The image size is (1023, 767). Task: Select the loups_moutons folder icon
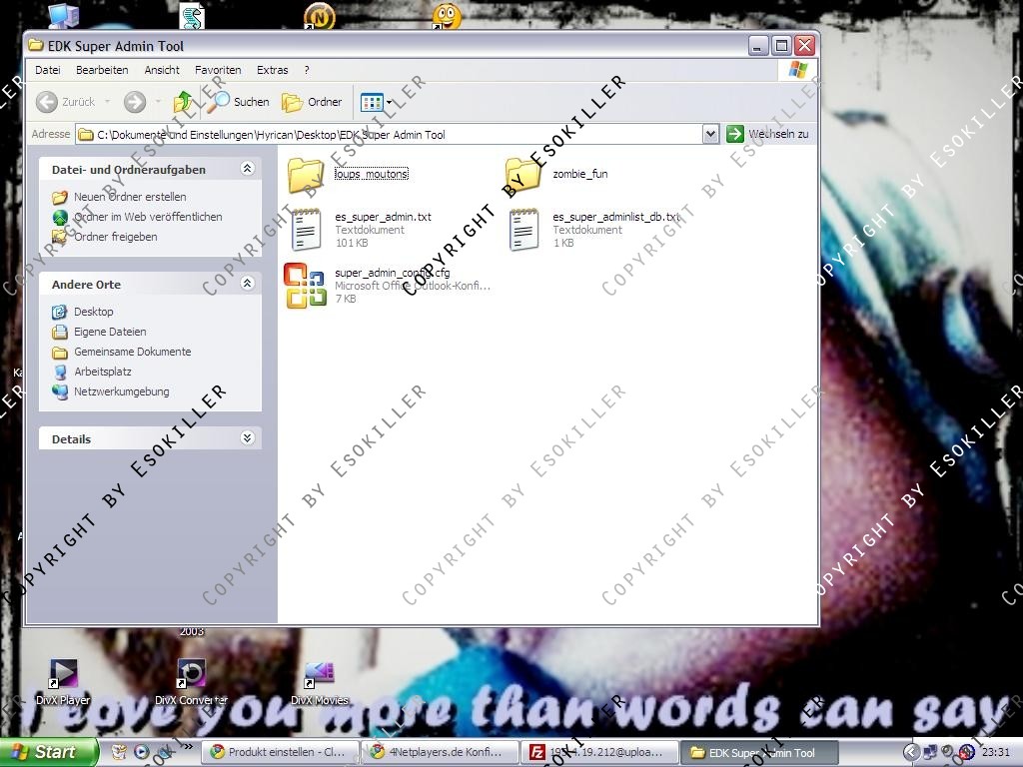click(306, 175)
